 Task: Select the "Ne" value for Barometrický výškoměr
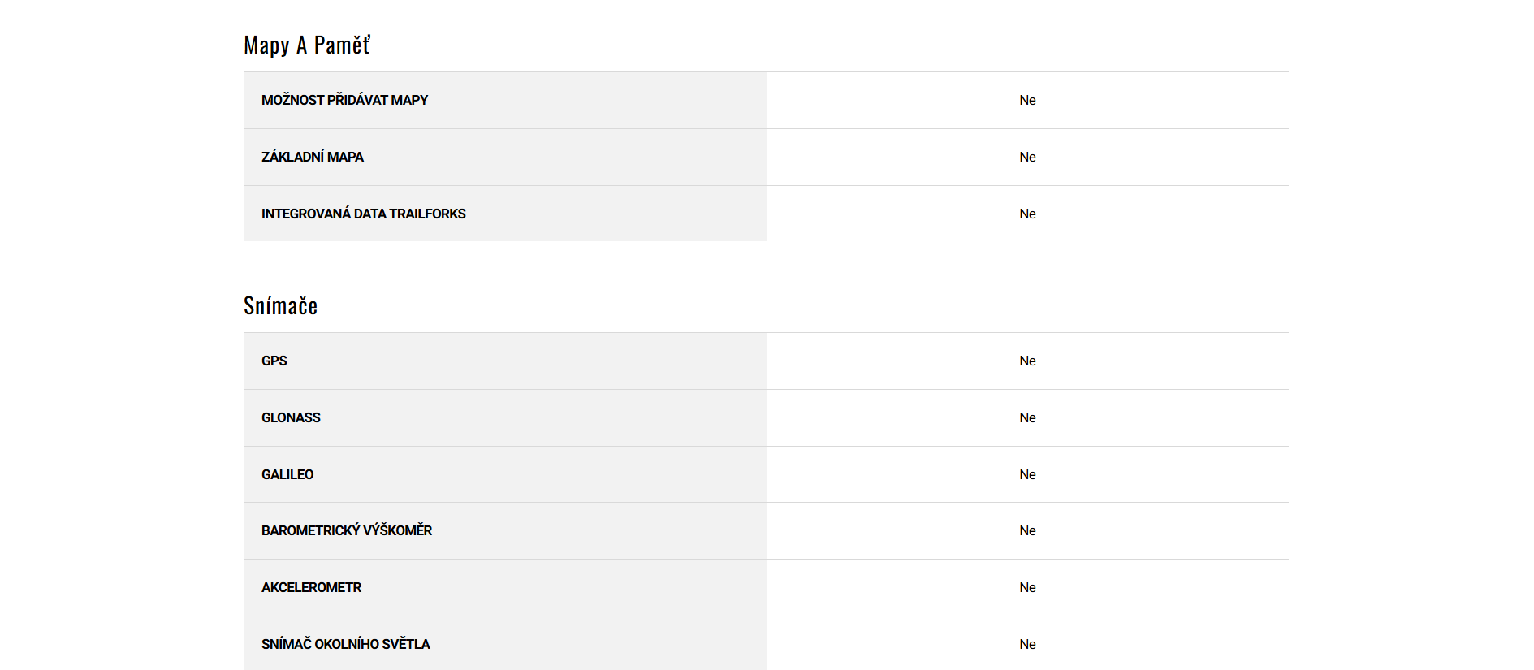coord(1027,530)
